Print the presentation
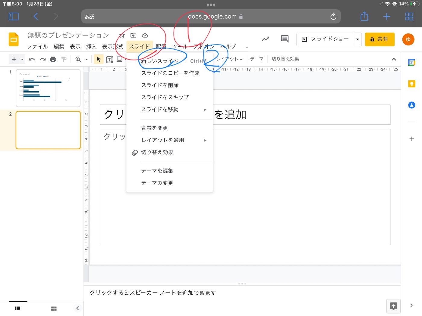 coord(53,59)
